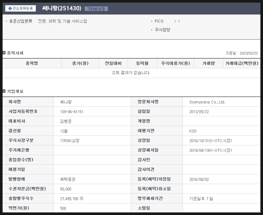The width and height of the screenshot is (263, 215).
Task: Select registration date 2016/08/02
Action: (199, 179)
